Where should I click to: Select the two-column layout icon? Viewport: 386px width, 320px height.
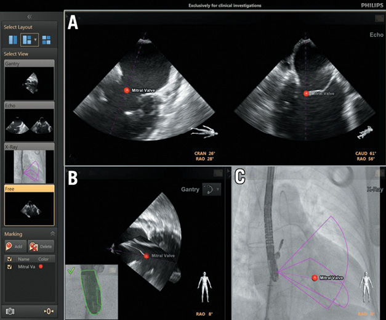[13, 40]
